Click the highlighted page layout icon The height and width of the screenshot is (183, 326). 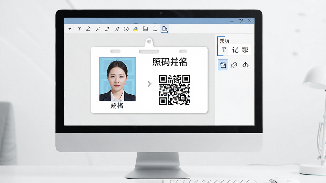click(x=165, y=29)
